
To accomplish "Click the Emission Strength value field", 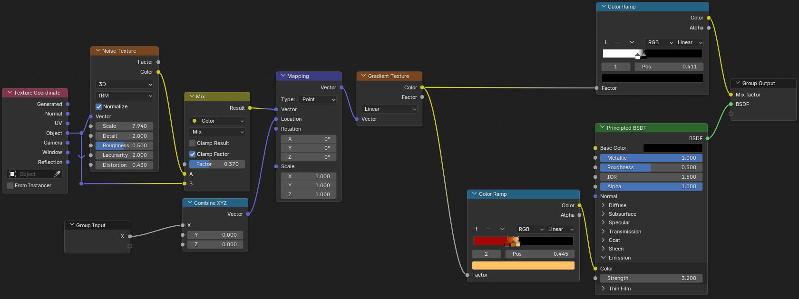I will click(651, 278).
